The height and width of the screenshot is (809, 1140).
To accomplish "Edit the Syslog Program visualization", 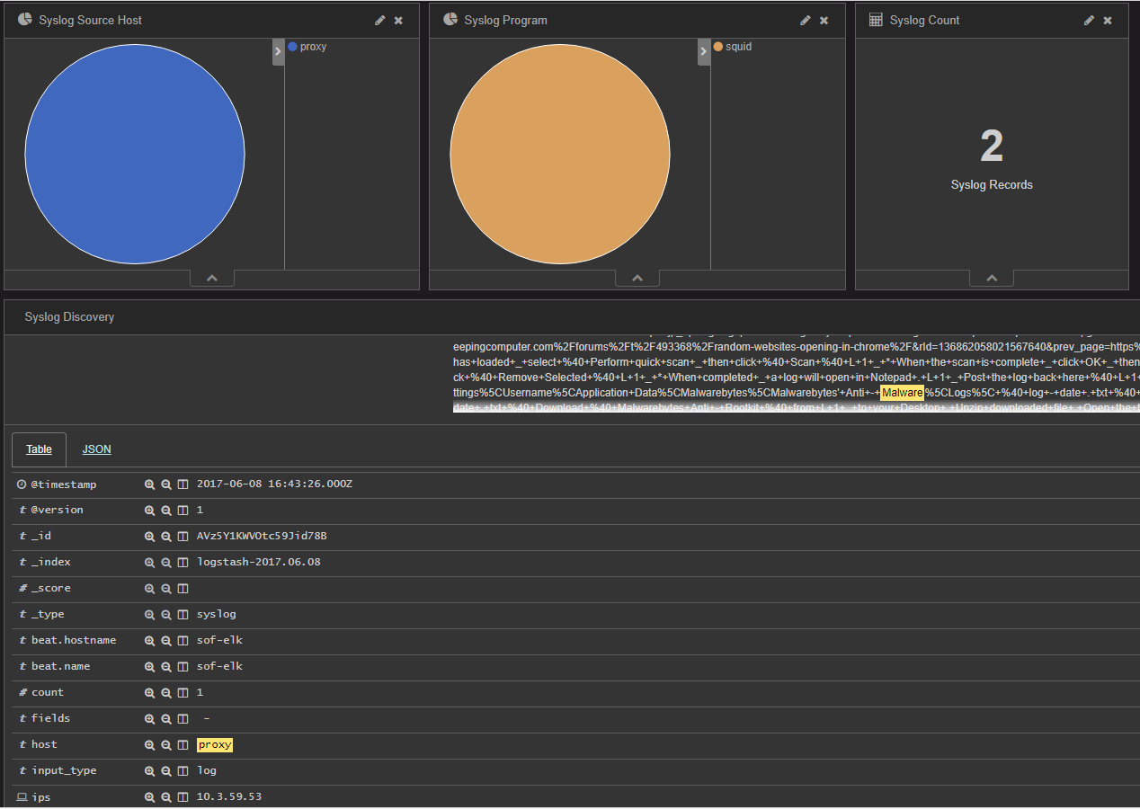I will click(806, 21).
